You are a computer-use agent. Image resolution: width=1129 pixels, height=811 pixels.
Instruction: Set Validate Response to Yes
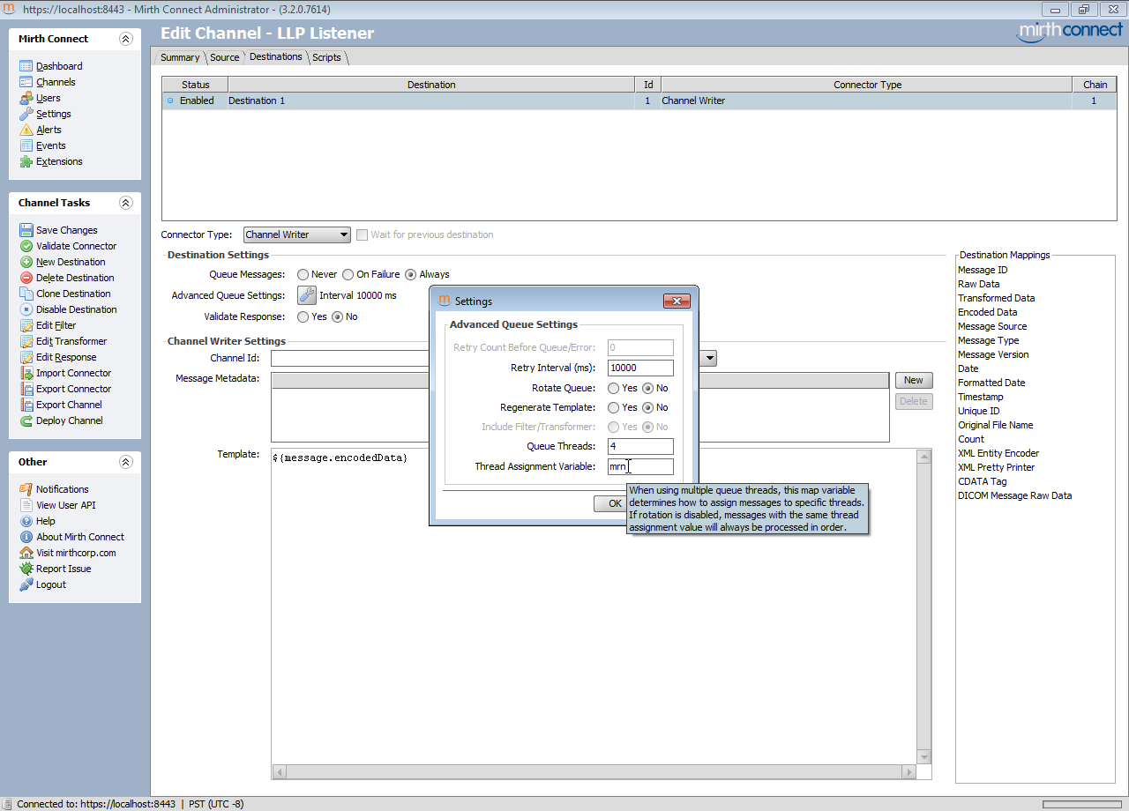pos(303,316)
